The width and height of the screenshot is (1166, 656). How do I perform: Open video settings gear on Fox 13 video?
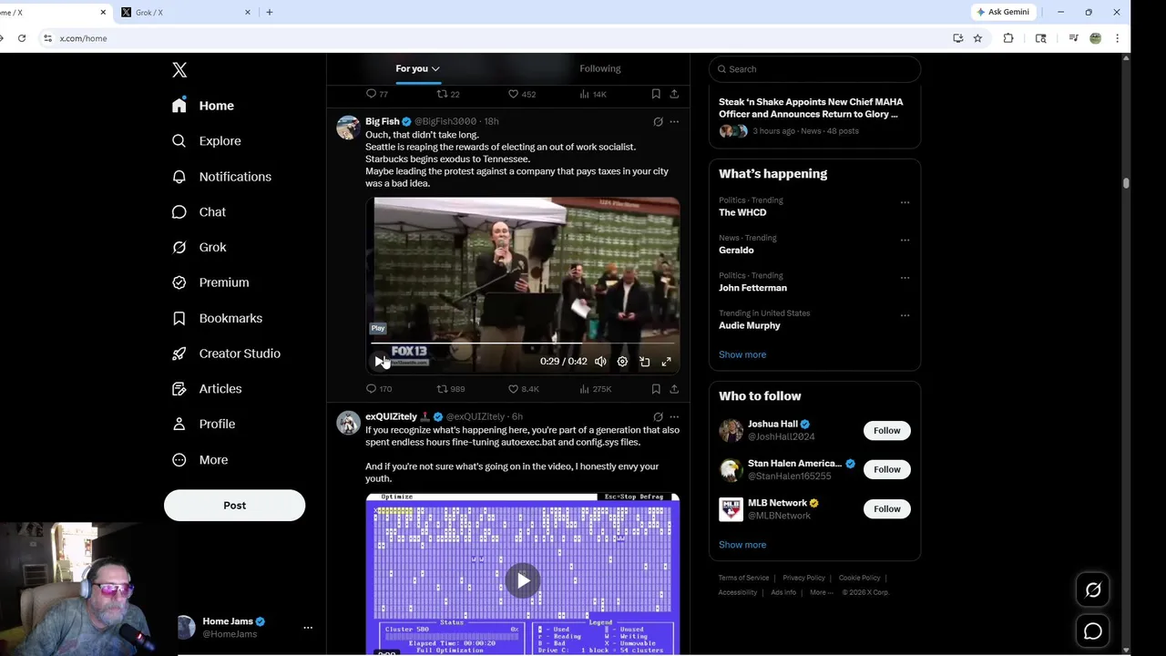click(x=622, y=362)
